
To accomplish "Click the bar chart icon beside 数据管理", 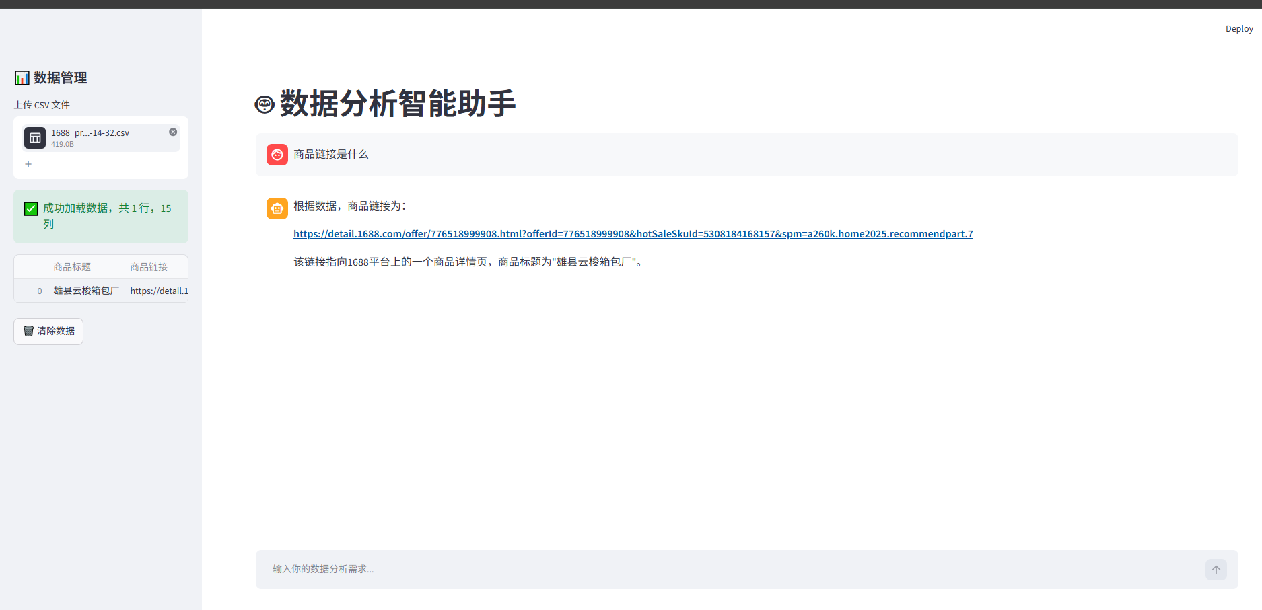I will [22, 78].
